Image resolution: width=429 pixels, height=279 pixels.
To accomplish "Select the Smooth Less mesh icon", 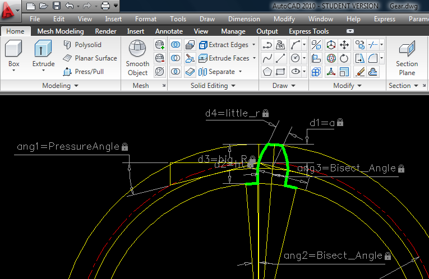I will [159, 58].
